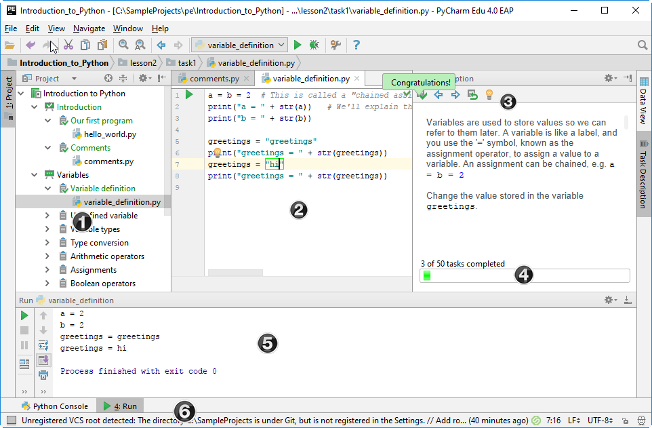Open Search Everywhere magnifier at top right
The width and height of the screenshot is (652, 428).
tap(643, 45)
